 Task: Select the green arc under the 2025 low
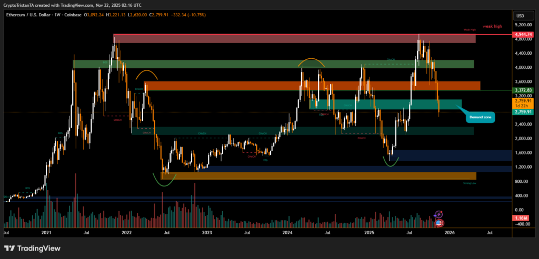click(x=390, y=164)
